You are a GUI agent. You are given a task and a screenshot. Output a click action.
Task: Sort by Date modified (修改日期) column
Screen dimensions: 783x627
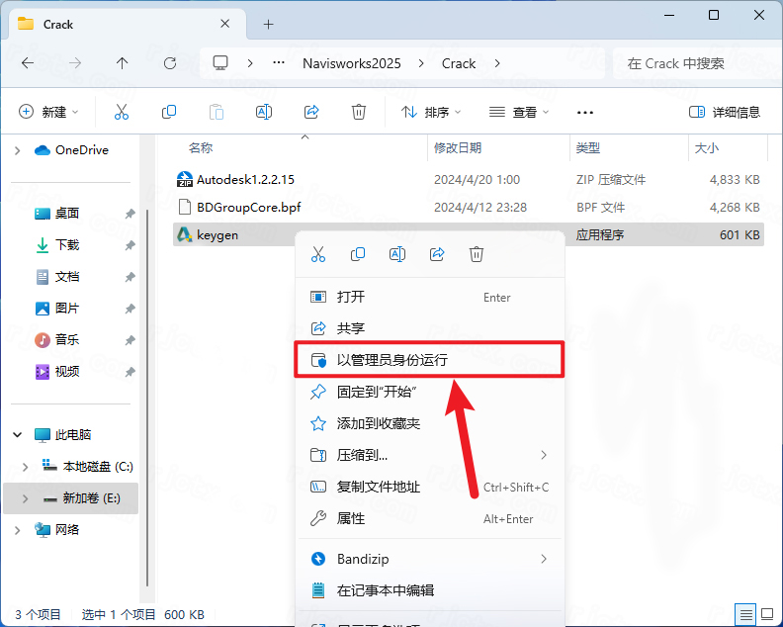click(x=458, y=148)
